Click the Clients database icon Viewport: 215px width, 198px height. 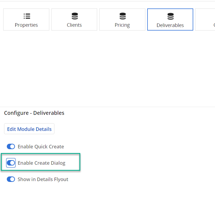75,16
